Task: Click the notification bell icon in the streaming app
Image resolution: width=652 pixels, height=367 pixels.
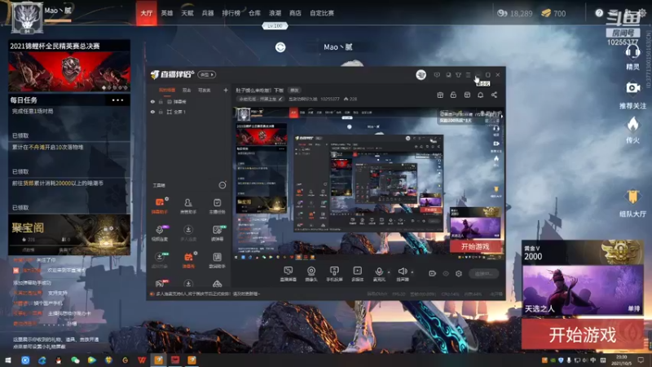Action: point(480,95)
